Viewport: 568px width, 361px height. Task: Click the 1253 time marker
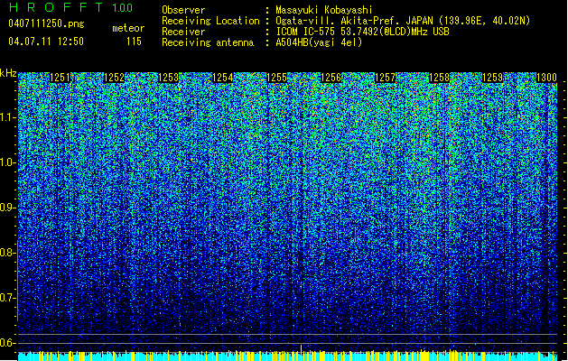pos(169,78)
